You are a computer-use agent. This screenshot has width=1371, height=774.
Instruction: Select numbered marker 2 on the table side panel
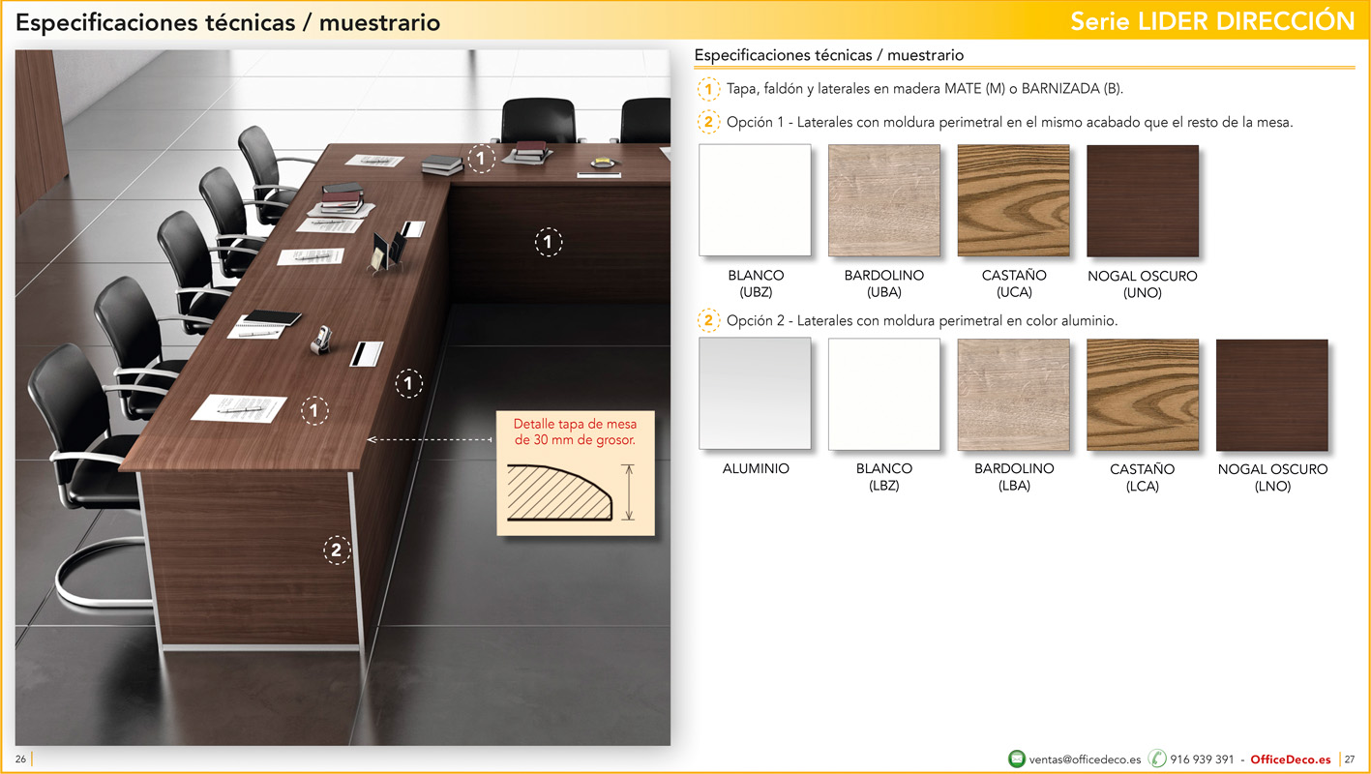pyautogui.click(x=336, y=551)
